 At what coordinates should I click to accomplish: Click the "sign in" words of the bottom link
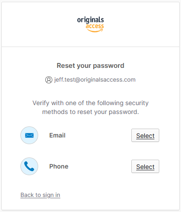click(51, 195)
